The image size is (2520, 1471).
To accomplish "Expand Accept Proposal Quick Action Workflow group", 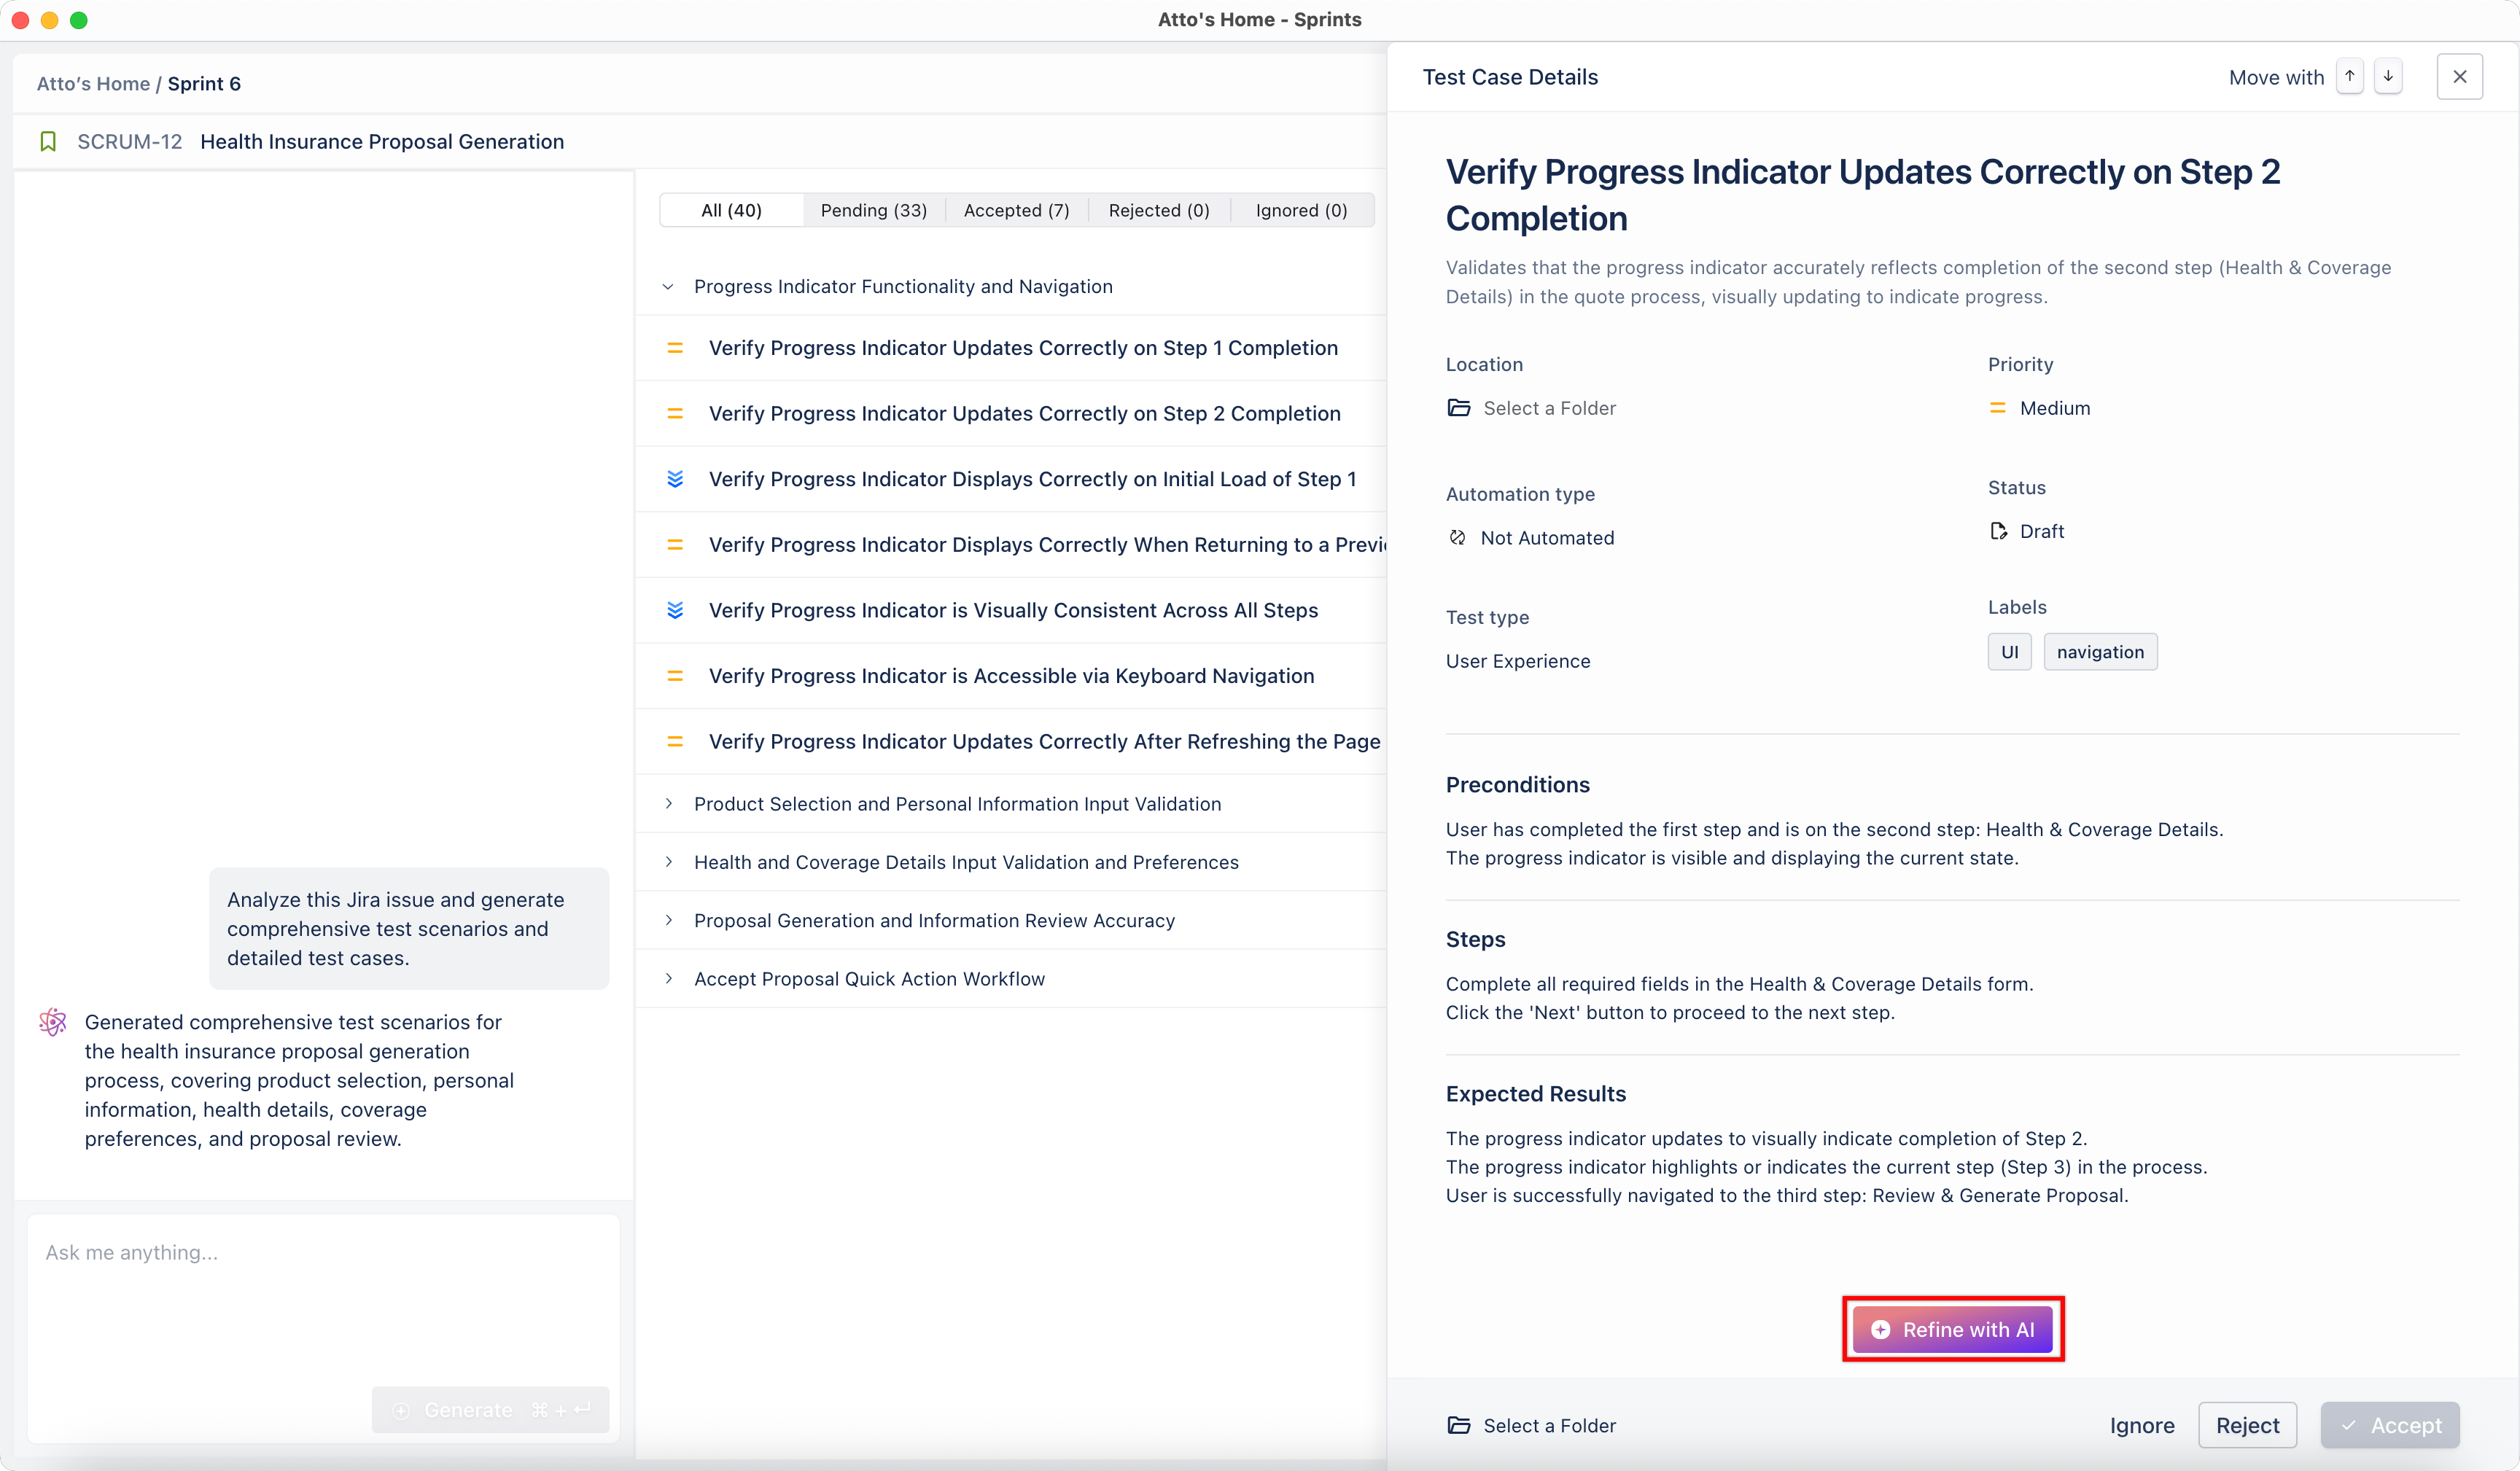I will [668, 979].
